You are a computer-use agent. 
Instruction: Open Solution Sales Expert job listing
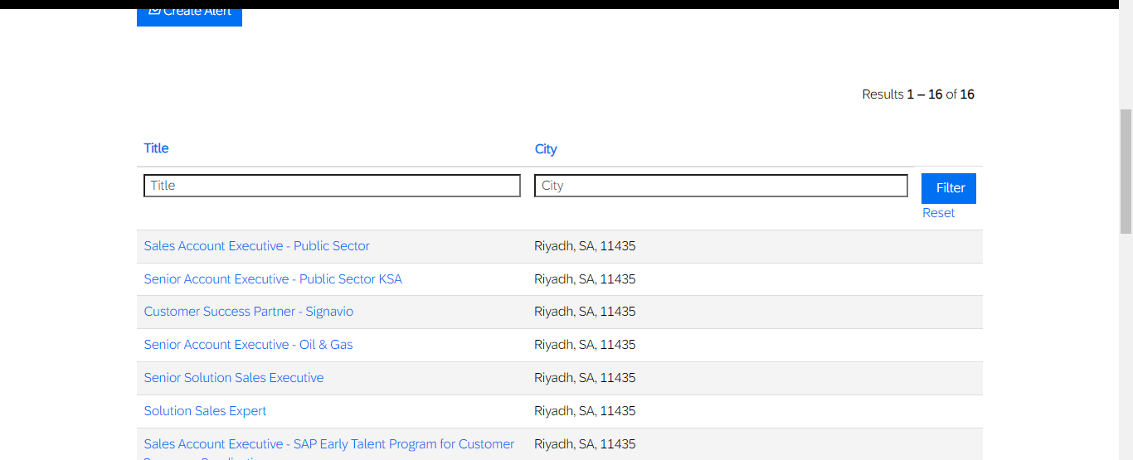tap(206, 411)
